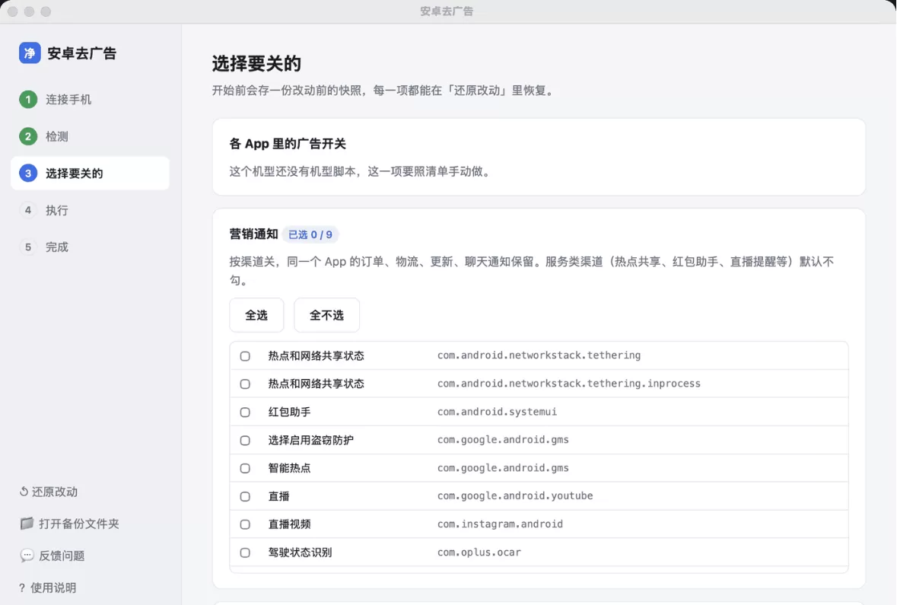Click the 营销通知 heading
This screenshot has width=897, height=605.
253,234
